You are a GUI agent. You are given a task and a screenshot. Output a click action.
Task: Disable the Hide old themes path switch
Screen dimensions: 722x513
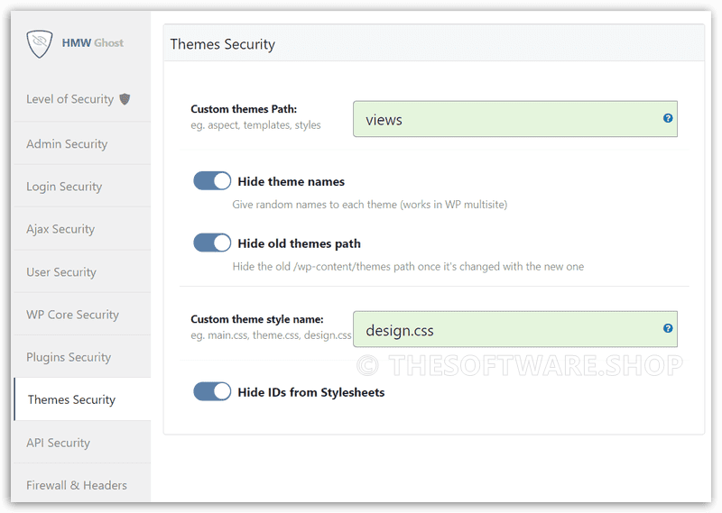click(212, 243)
